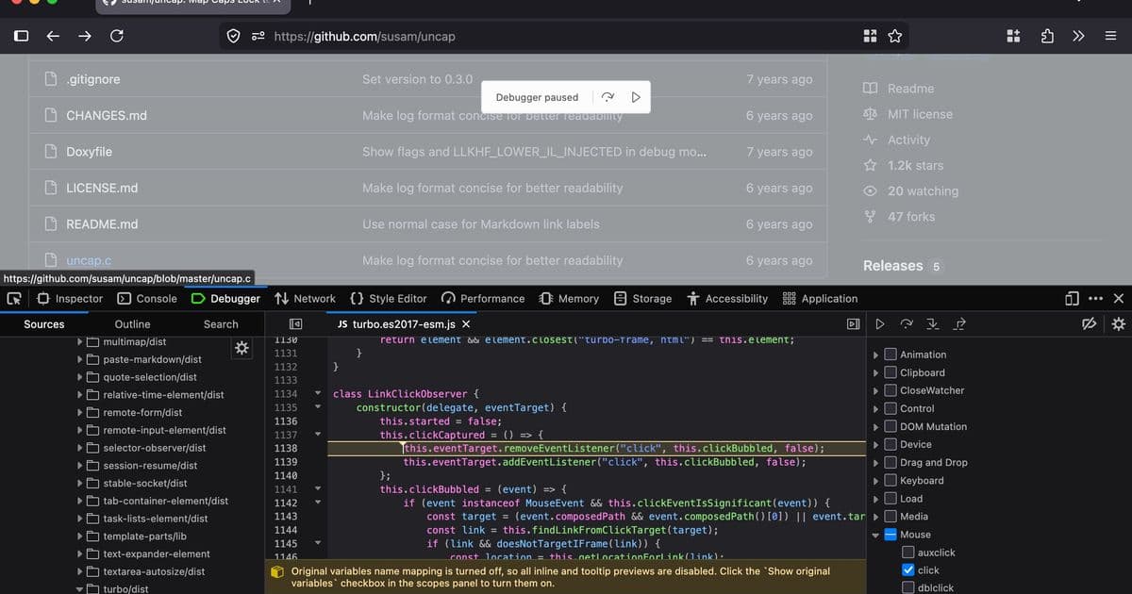
Task: Expand the multimap/dist folder arrow
Action: click(x=80, y=341)
